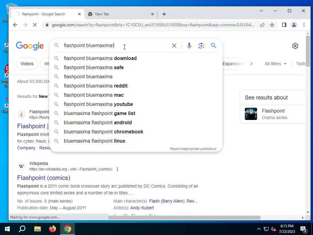The width and height of the screenshot is (313, 235).
Task: Choose suggestion bluemaxima flashpoint linux
Action: (x=136, y=141)
